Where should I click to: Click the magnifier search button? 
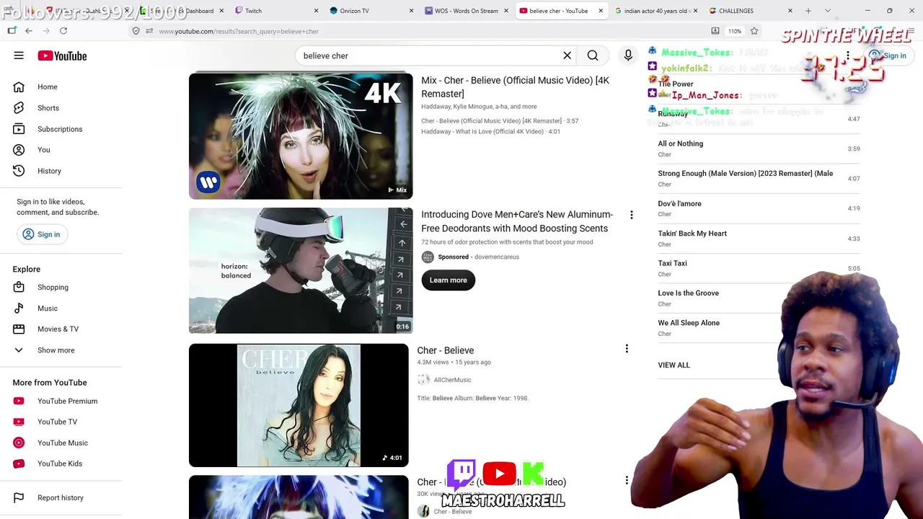click(593, 56)
